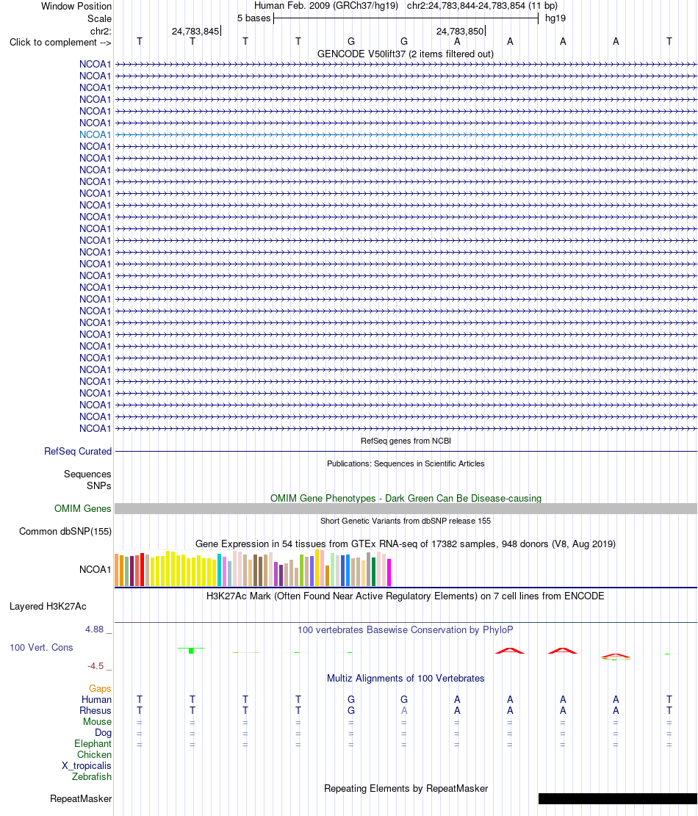698x816 pixels.
Task: Click the green negative bar in the PhyloP track
Action: pos(191,651)
